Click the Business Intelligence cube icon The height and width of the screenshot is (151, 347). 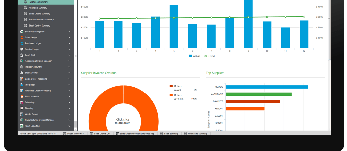pos(22,32)
